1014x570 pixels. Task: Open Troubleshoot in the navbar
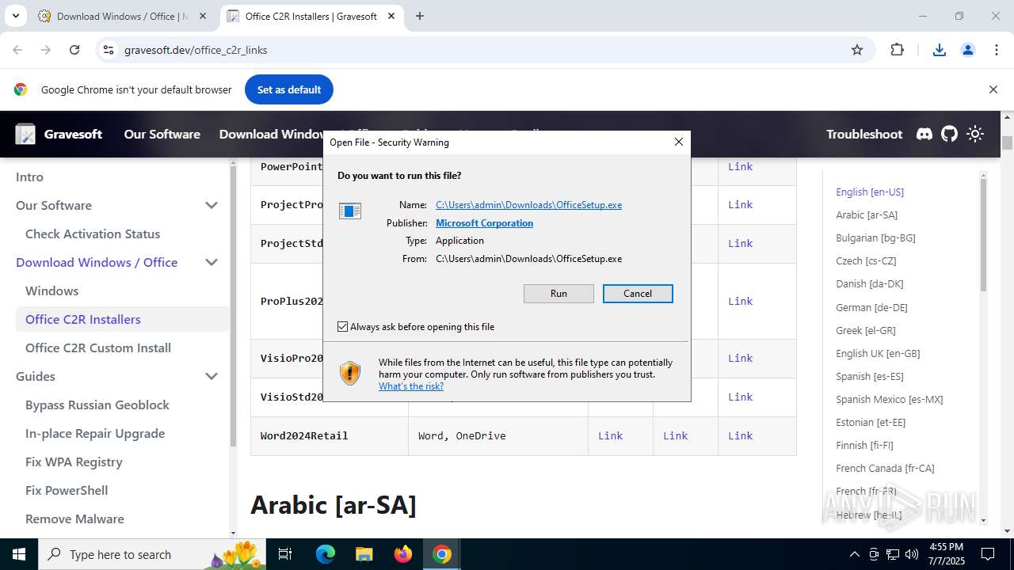point(864,134)
